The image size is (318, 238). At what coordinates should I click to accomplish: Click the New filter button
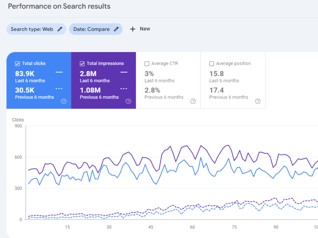pyautogui.click(x=140, y=29)
